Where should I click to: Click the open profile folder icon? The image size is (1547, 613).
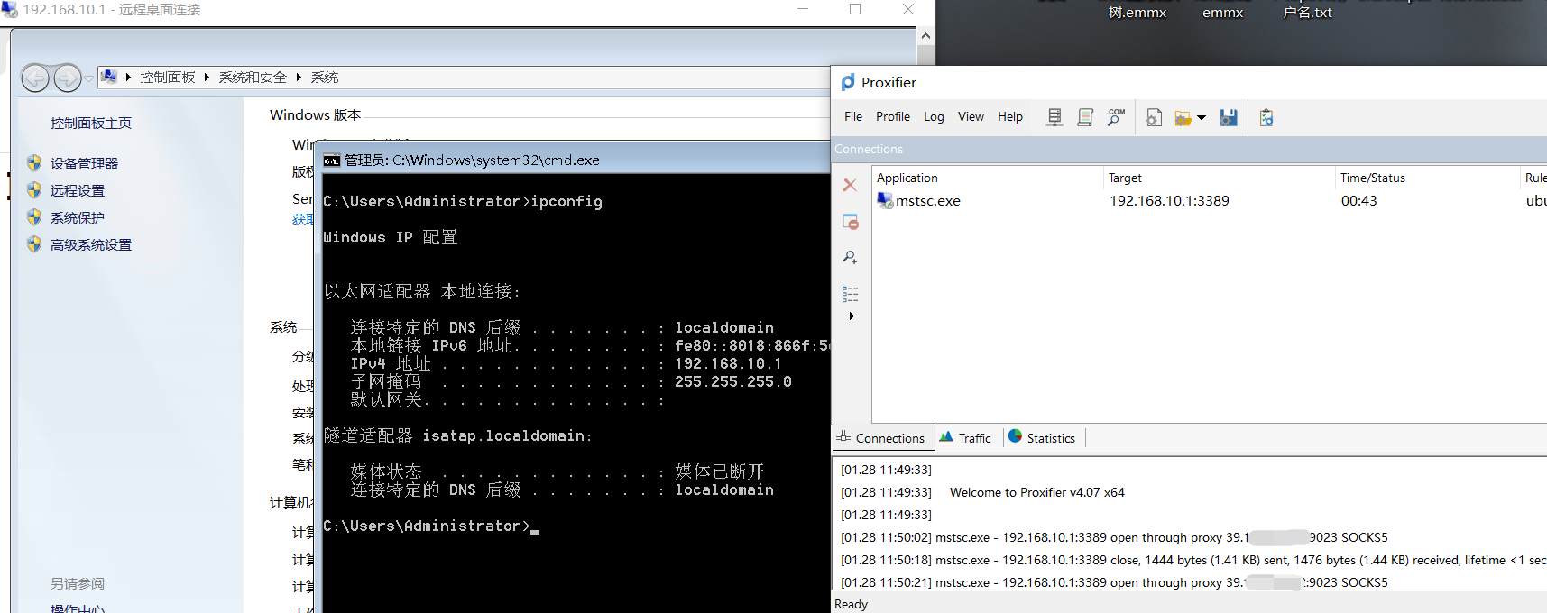pos(1183,117)
